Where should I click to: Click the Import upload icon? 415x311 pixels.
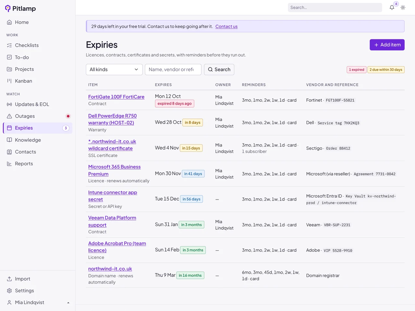click(9, 279)
